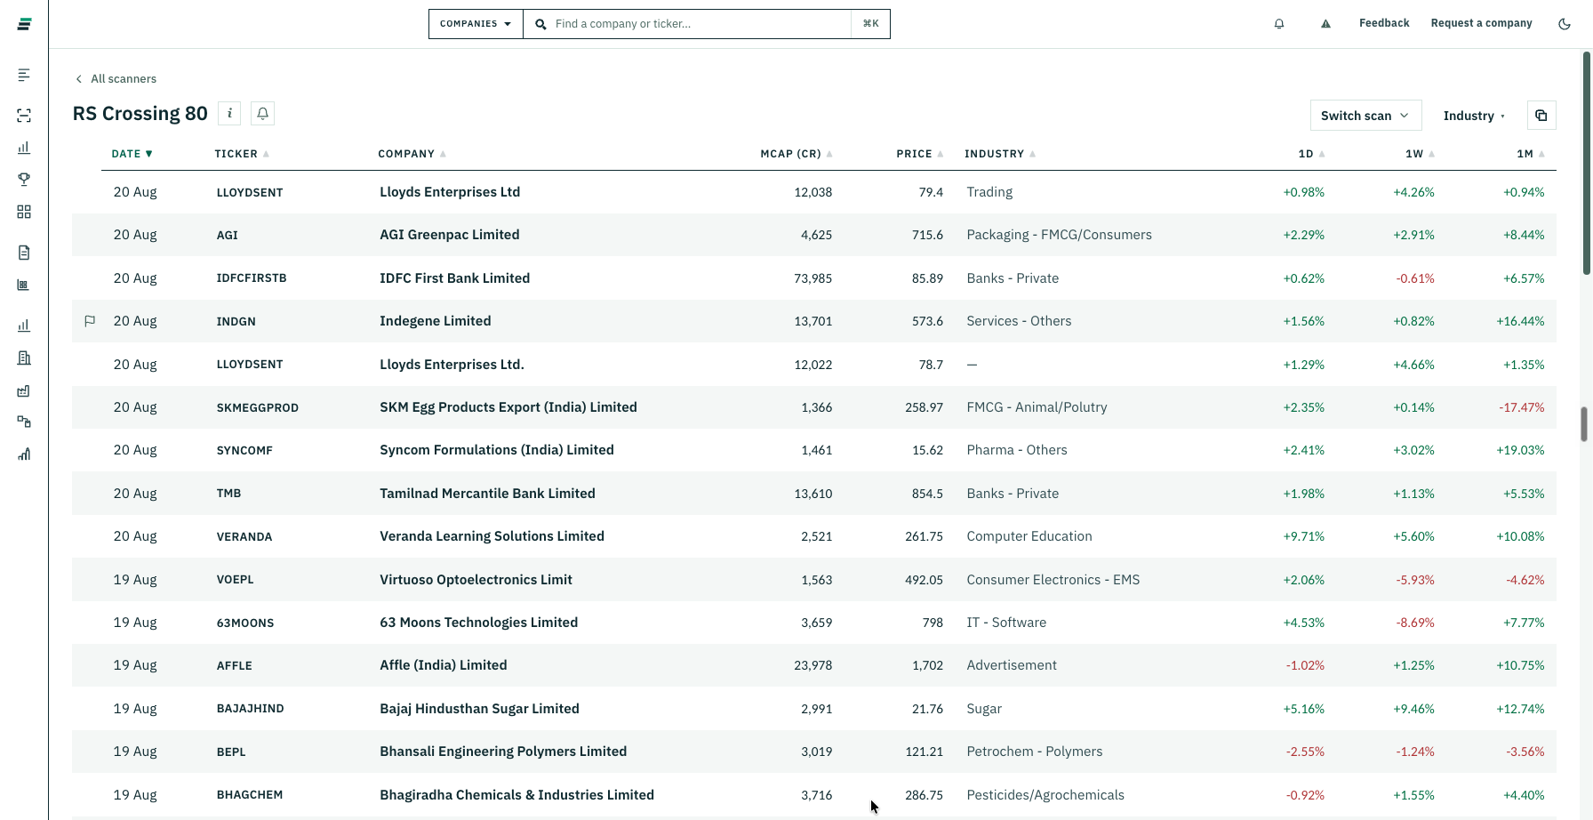The height and width of the screenshot is (820, 1593).
Task: Click the info icon beside RS Crossing 80
Action: [x=229, y=114]
